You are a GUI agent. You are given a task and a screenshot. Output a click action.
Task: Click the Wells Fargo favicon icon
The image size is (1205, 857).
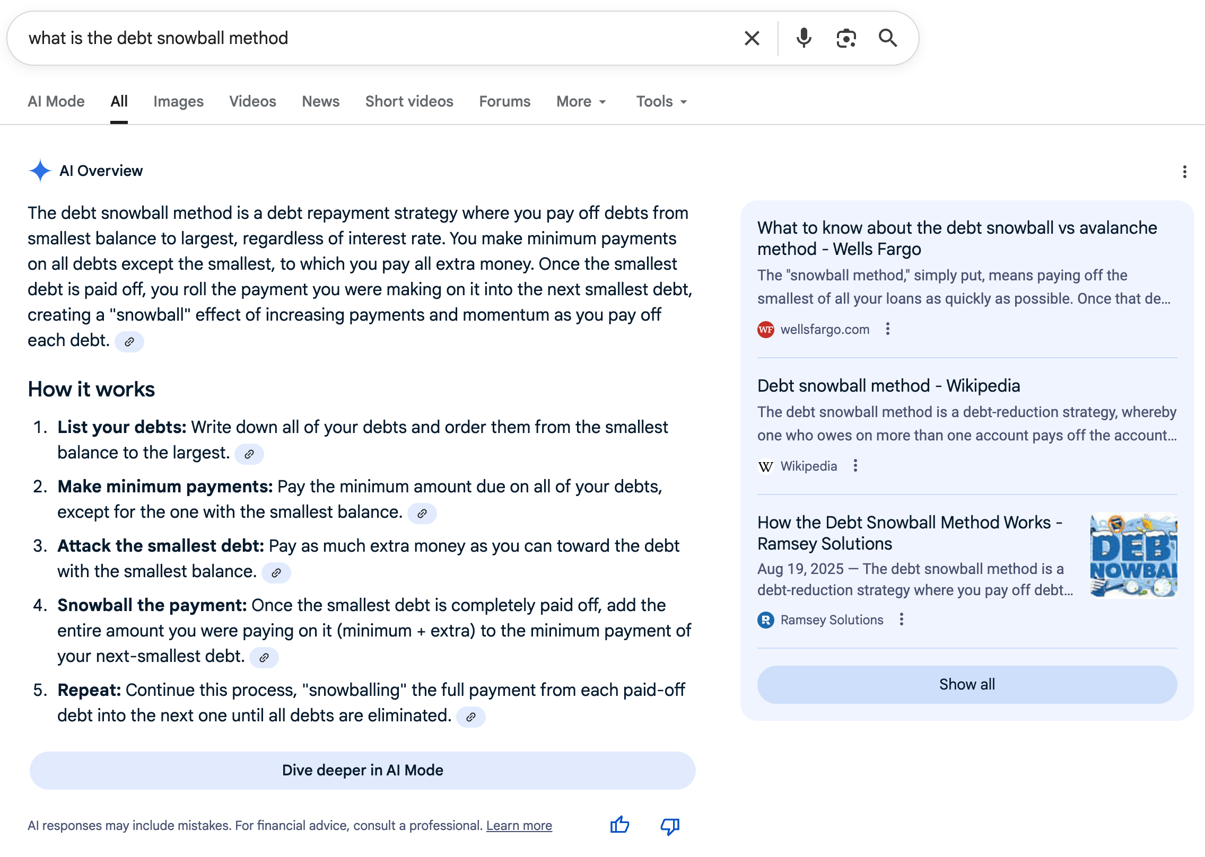click(x=766, y=329)
